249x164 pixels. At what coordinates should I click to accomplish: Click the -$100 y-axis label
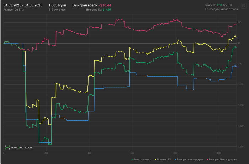click(240, 84)
